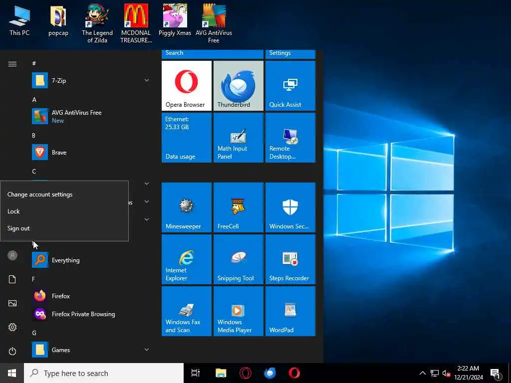
Task: Open the Search tile at the top
Action: (x=213, y=54)
